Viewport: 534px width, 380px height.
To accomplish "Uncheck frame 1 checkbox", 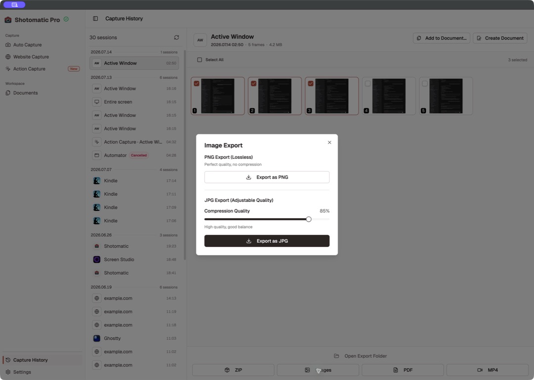I will point(196,84).
